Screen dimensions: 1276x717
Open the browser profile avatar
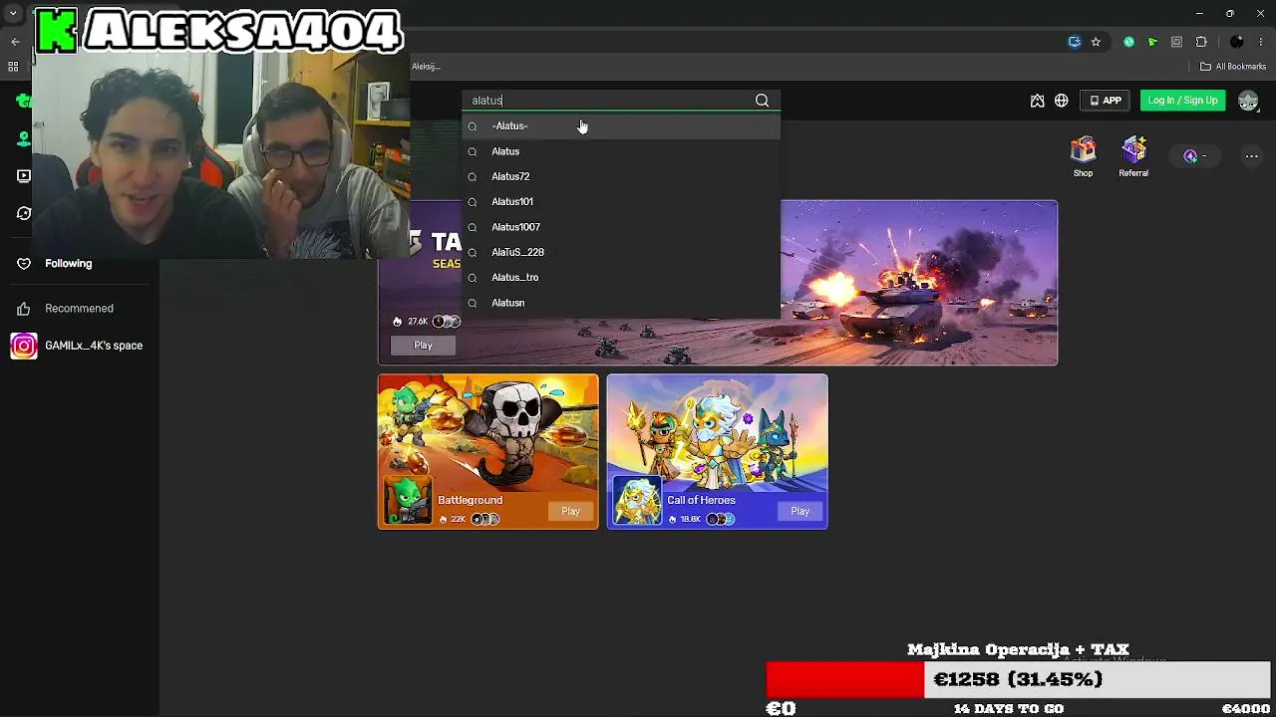coord(1237,42)
